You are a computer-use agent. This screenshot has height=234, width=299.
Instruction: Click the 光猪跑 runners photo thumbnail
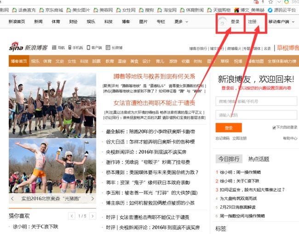(x=52, y=166)
